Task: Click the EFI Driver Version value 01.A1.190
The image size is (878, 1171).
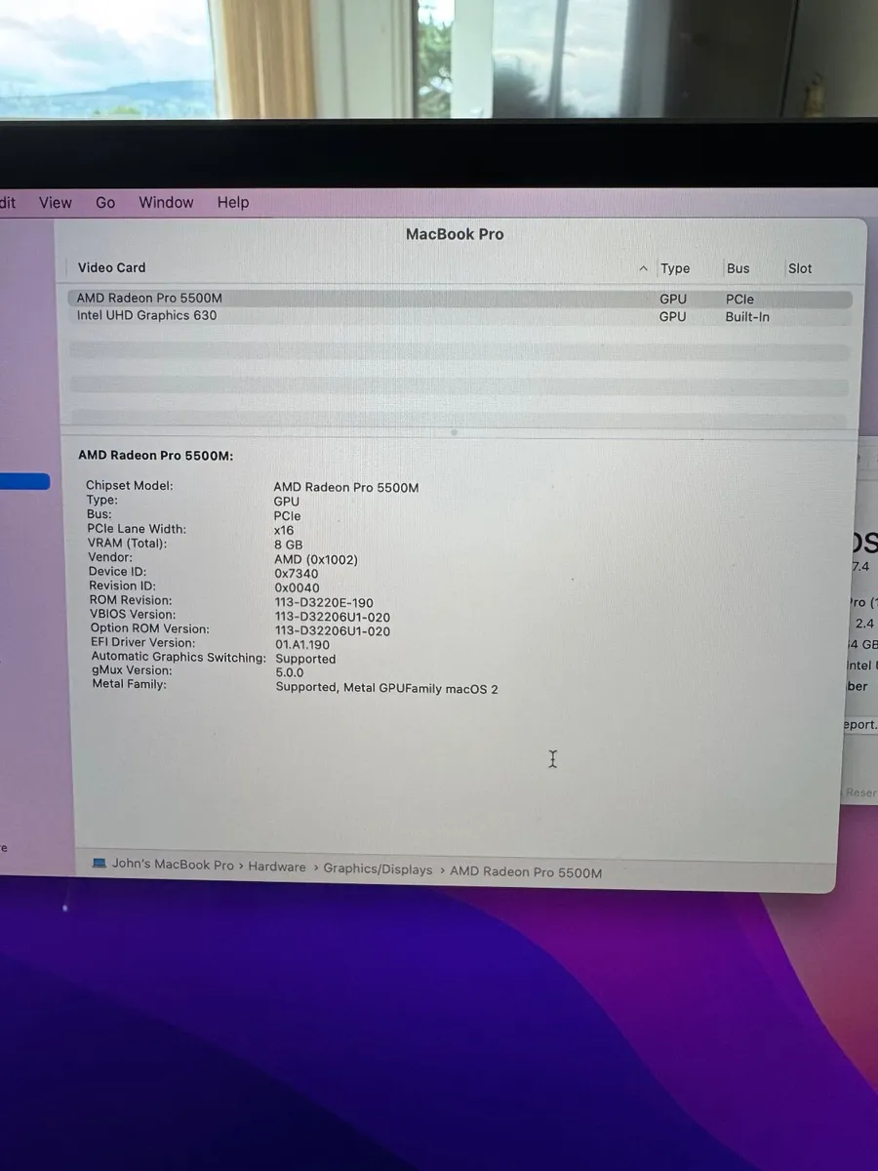Action: coord(302,645)
